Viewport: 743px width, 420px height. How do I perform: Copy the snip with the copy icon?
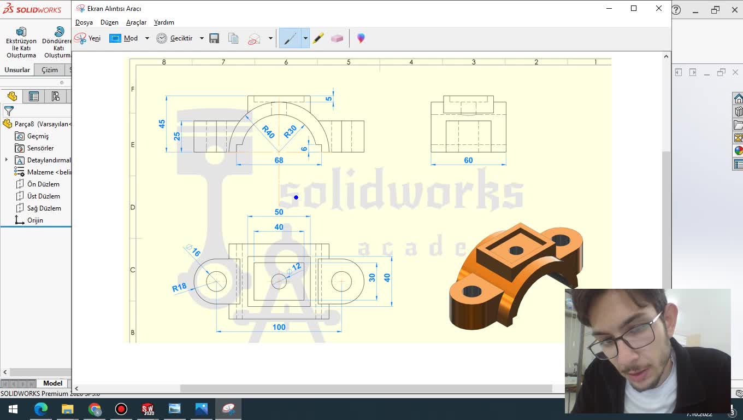click(233, 38)
